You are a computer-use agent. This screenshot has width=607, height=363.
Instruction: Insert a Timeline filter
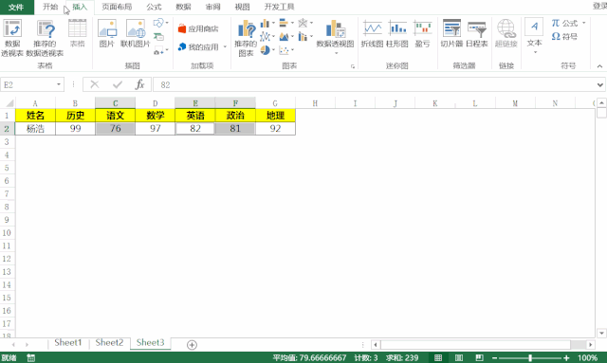476,33
